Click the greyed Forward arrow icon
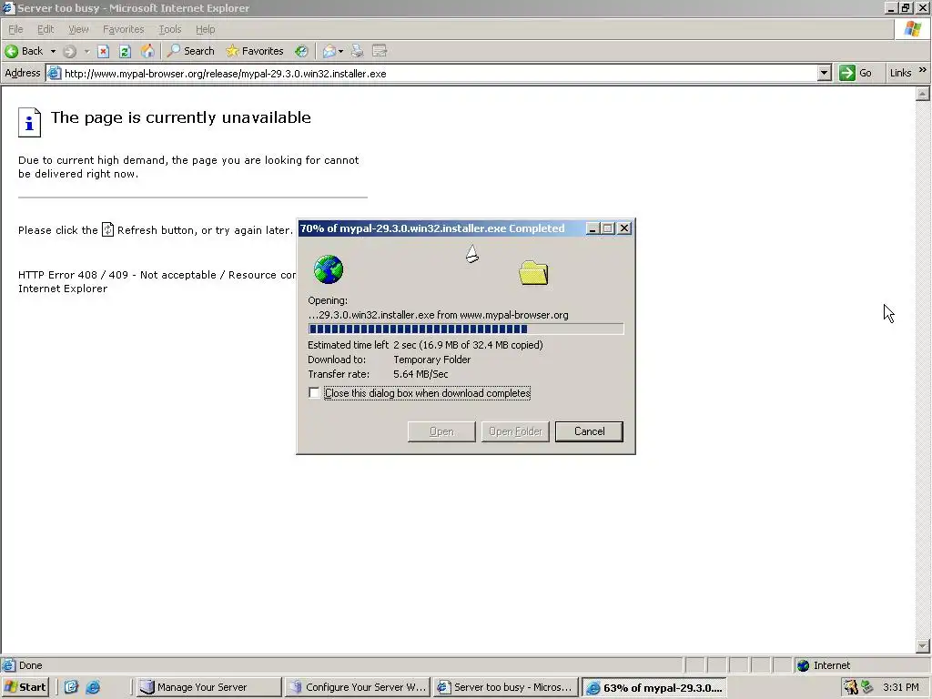The height and width of the screenshot is (699, 932). (69, 52)
